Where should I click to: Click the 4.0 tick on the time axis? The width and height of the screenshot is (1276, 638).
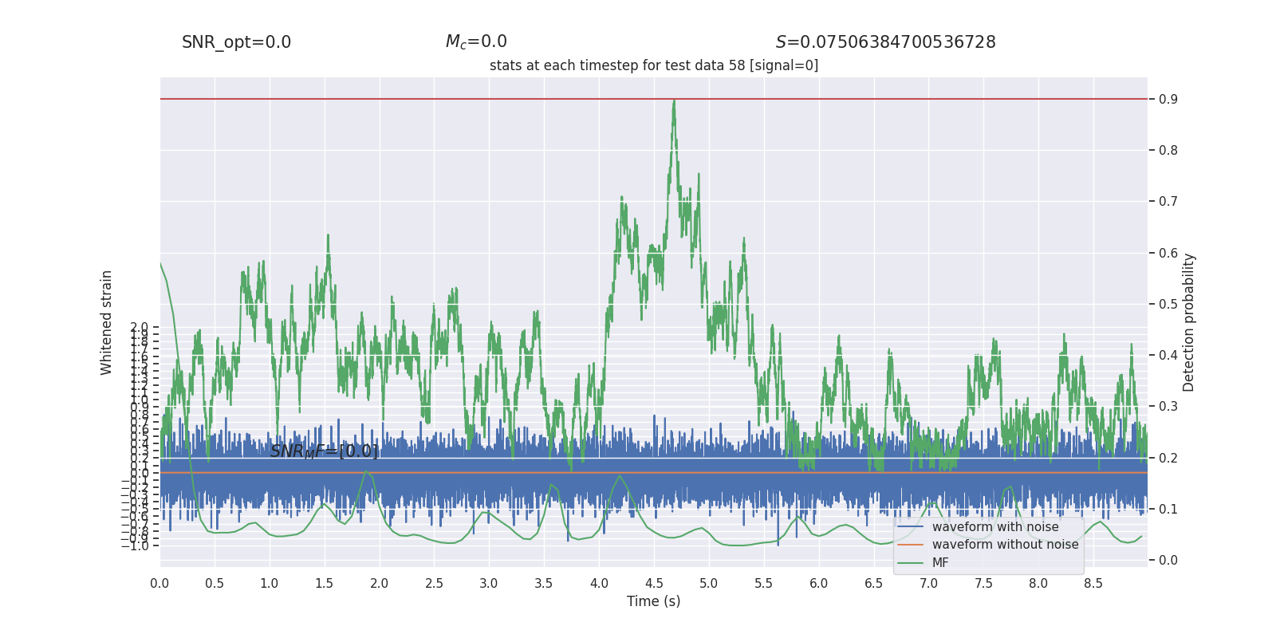pyautogui.click(x=599, y=584)
